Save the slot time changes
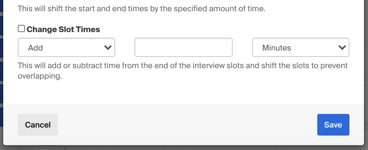The width and height of the screenshot is (368, 150). (333, 125)
